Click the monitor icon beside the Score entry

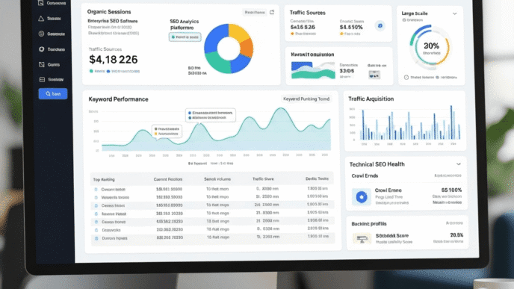pos(362,239)
